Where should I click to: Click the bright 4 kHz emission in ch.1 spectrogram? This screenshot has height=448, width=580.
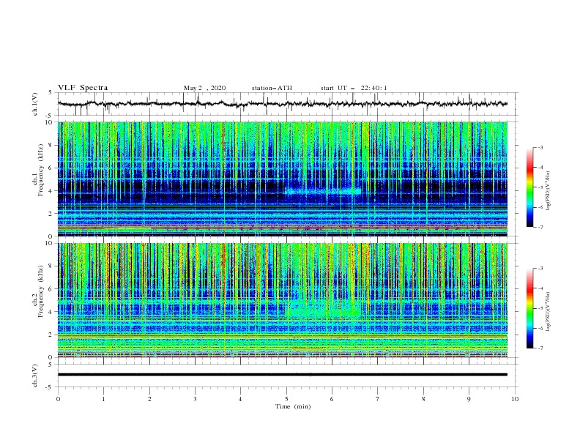[323, 192]
